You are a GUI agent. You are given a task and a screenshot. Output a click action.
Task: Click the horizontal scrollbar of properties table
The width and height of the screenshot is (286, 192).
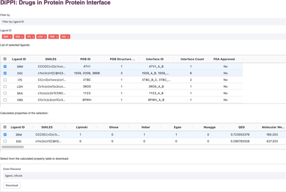tap(13, 147)
